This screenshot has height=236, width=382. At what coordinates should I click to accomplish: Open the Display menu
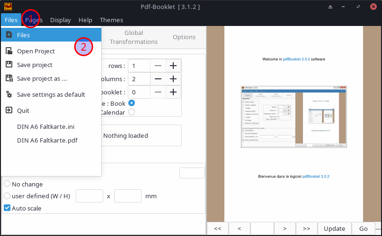60,20
